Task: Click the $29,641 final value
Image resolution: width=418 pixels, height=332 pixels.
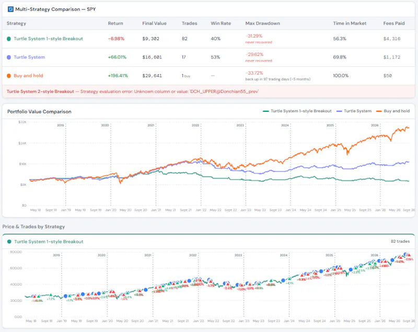Action: (152, 76)
